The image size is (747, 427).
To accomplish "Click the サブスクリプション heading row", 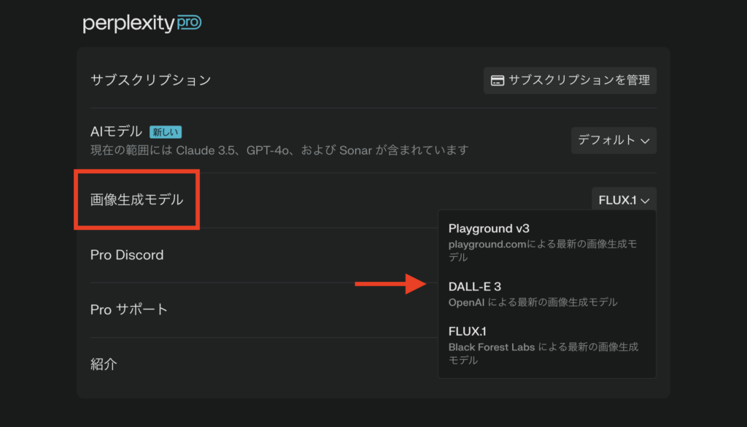I will 151,80.
